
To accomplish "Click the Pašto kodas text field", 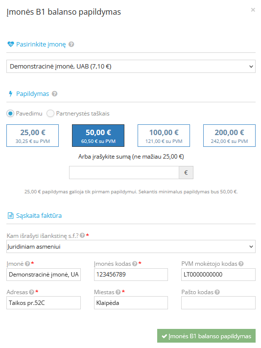I will pyautogui.click(x=218, y=303).
